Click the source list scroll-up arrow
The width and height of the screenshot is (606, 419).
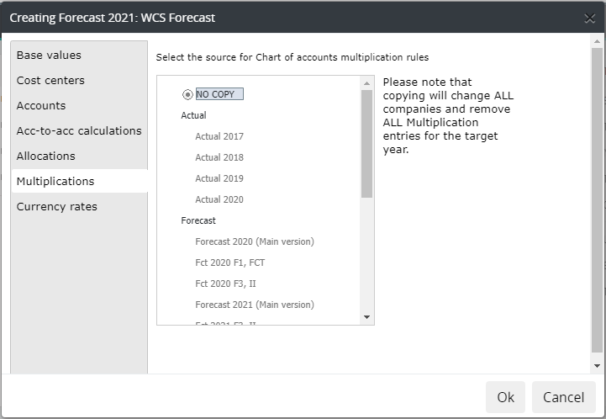pyautogui.click(x=366, y=83)
